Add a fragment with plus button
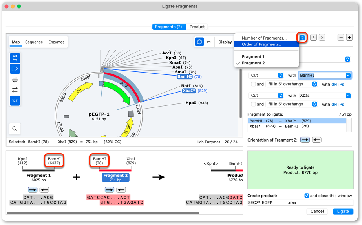 349,37
